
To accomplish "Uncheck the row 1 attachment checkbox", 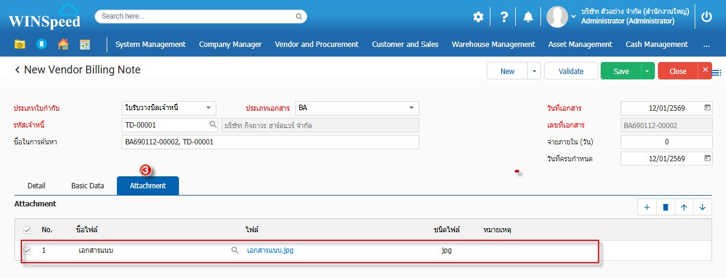I will (27, 250).
